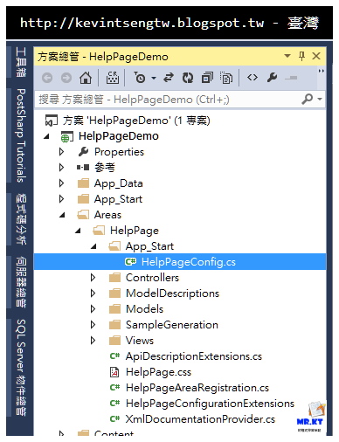Viewport: 339px width, 442px height.
Task: Click the Preview Selected Items toolbar icon
Action: (x=291, y=78)
